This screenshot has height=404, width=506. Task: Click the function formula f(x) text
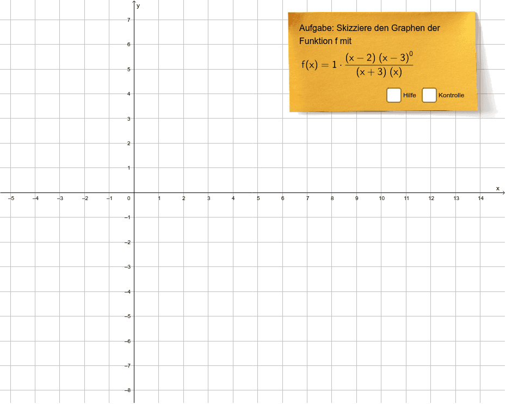pos(357,65)
